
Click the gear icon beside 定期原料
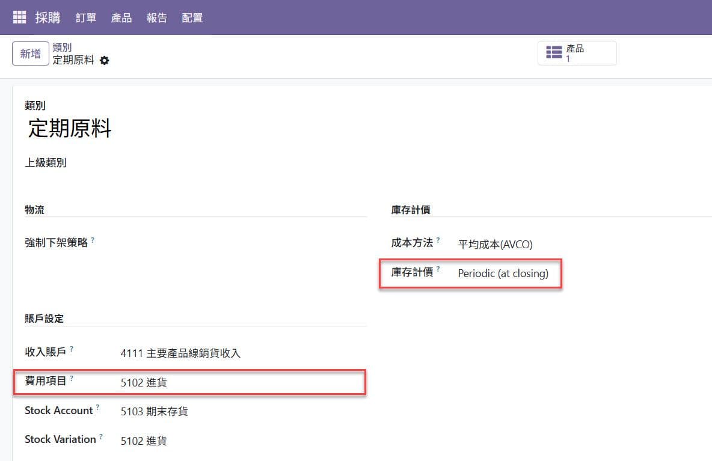click(x=105, y=61)
